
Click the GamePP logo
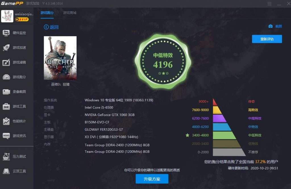(12, 3)
